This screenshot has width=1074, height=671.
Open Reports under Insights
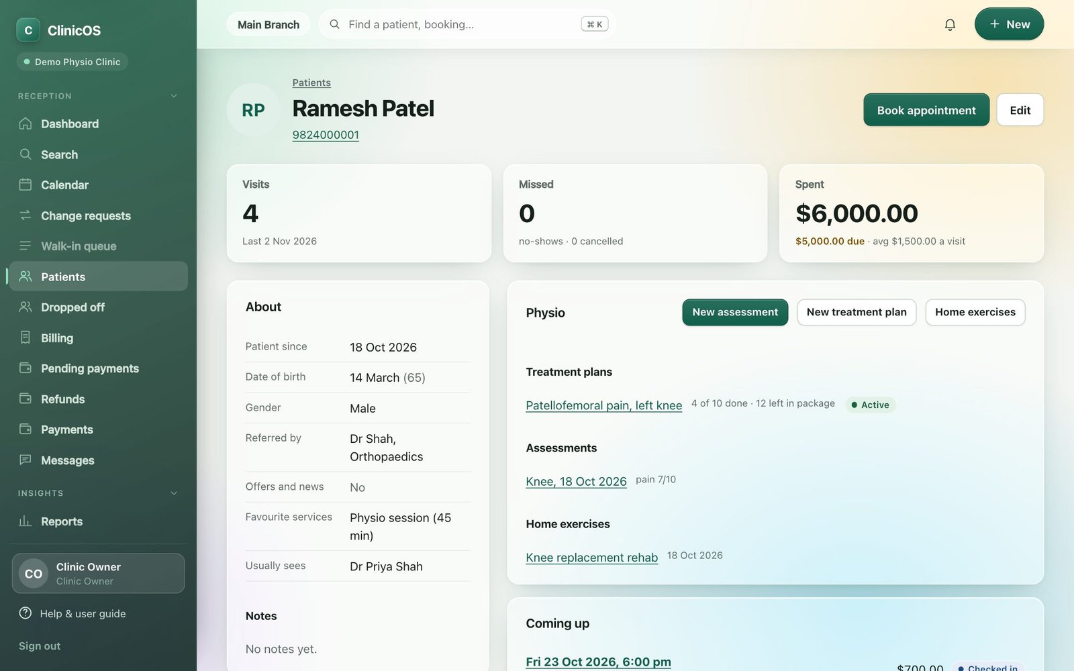point(98,521)
